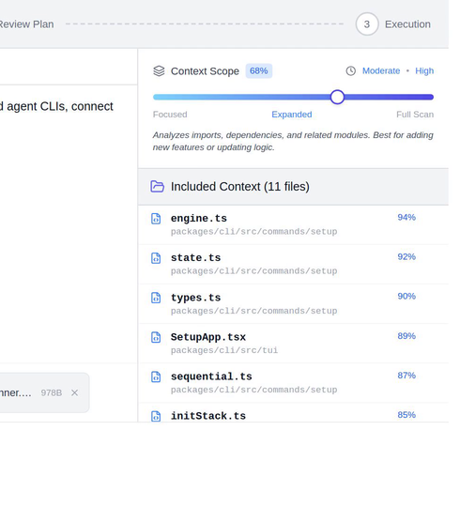Click the file icon for engine.ts
460x507 pixels.
pos(156,219)
